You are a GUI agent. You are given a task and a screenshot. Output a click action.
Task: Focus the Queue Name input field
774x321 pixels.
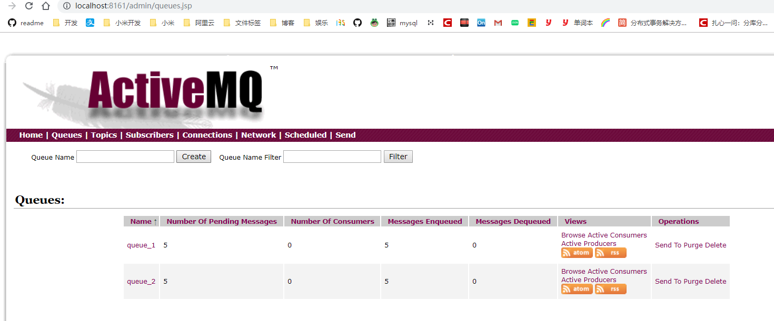point(125,157)
